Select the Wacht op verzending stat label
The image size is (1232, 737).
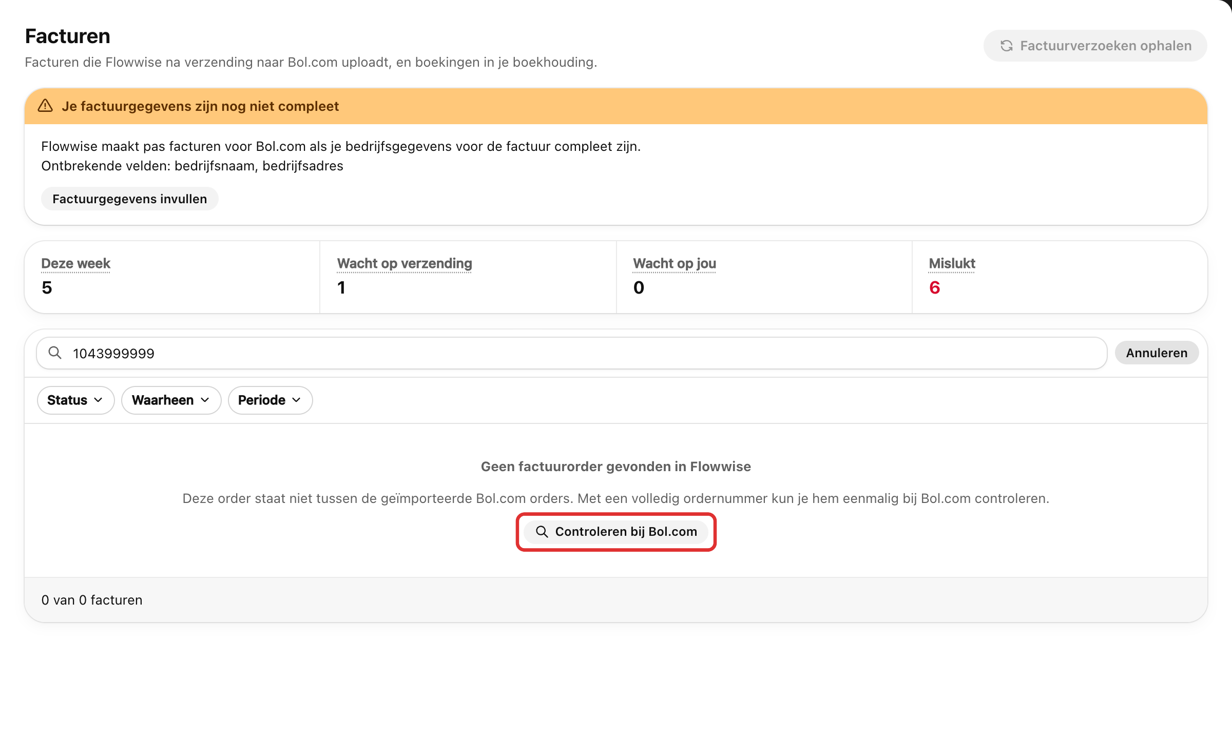coord(405,263)
